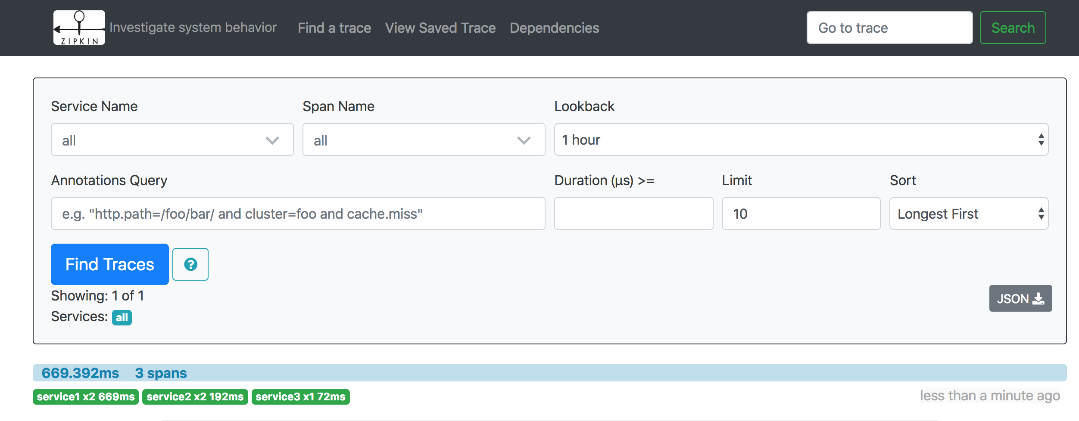
Task: Open the 669.392ms trace result bar
Action: click(x=550, y=373)
